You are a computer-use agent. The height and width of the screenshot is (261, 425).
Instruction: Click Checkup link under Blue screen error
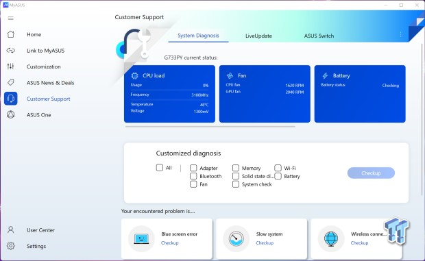point(170,243)
